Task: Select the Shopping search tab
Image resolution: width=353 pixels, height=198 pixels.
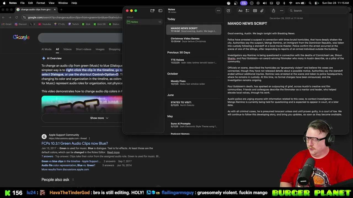Action: (x=114, y=49)
